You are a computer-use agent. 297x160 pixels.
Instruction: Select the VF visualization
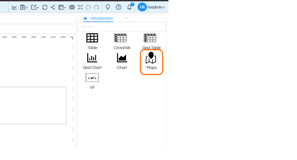[92, 81]
